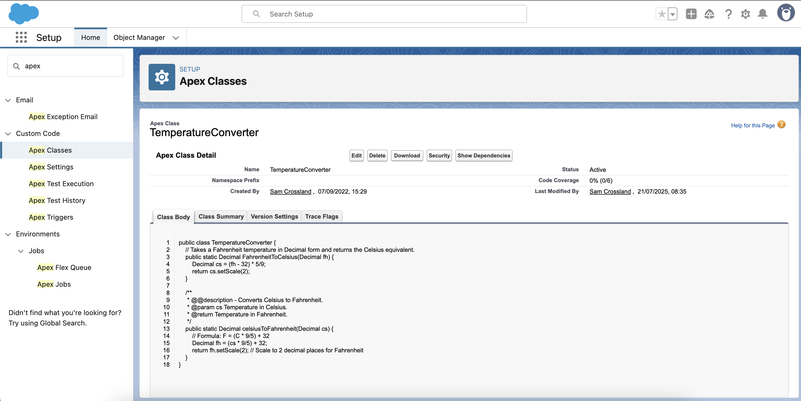This screenshot has width=801, height=401.
Task: Open the Setup gear icon
Action: coord(745,14)
